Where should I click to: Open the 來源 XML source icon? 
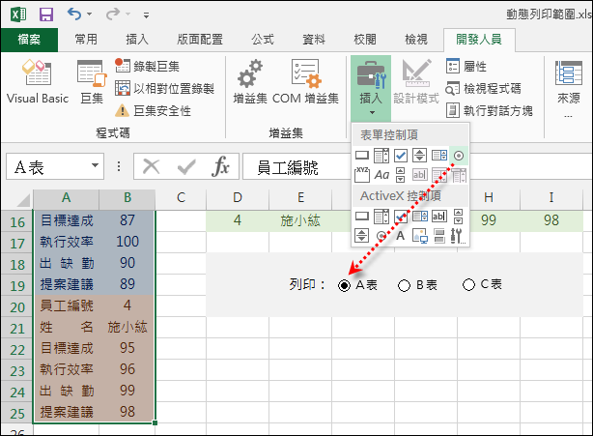coord(568,73)
